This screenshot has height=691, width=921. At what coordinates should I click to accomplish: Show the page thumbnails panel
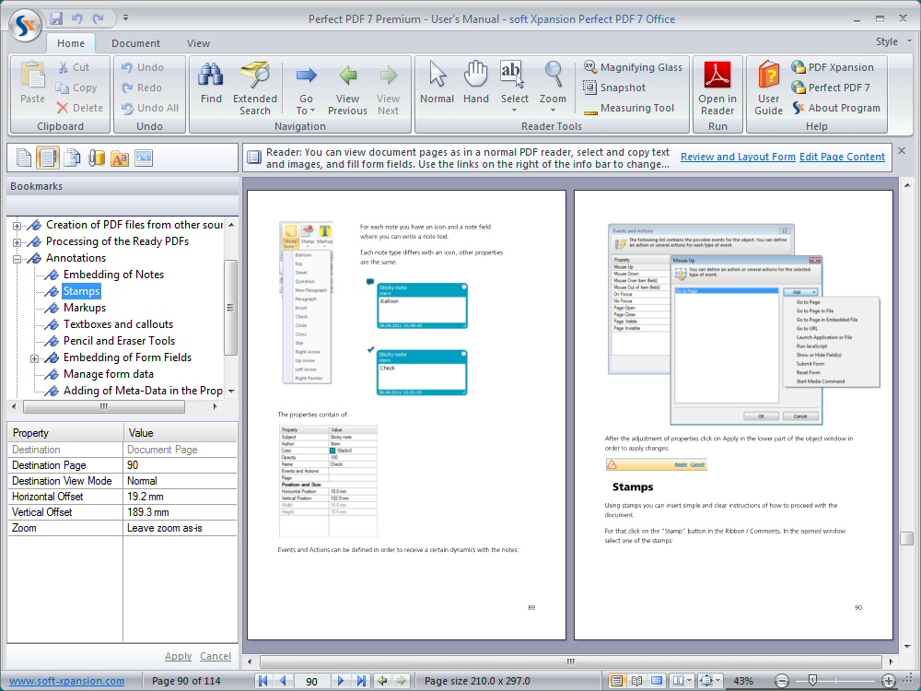coord(24,158)
